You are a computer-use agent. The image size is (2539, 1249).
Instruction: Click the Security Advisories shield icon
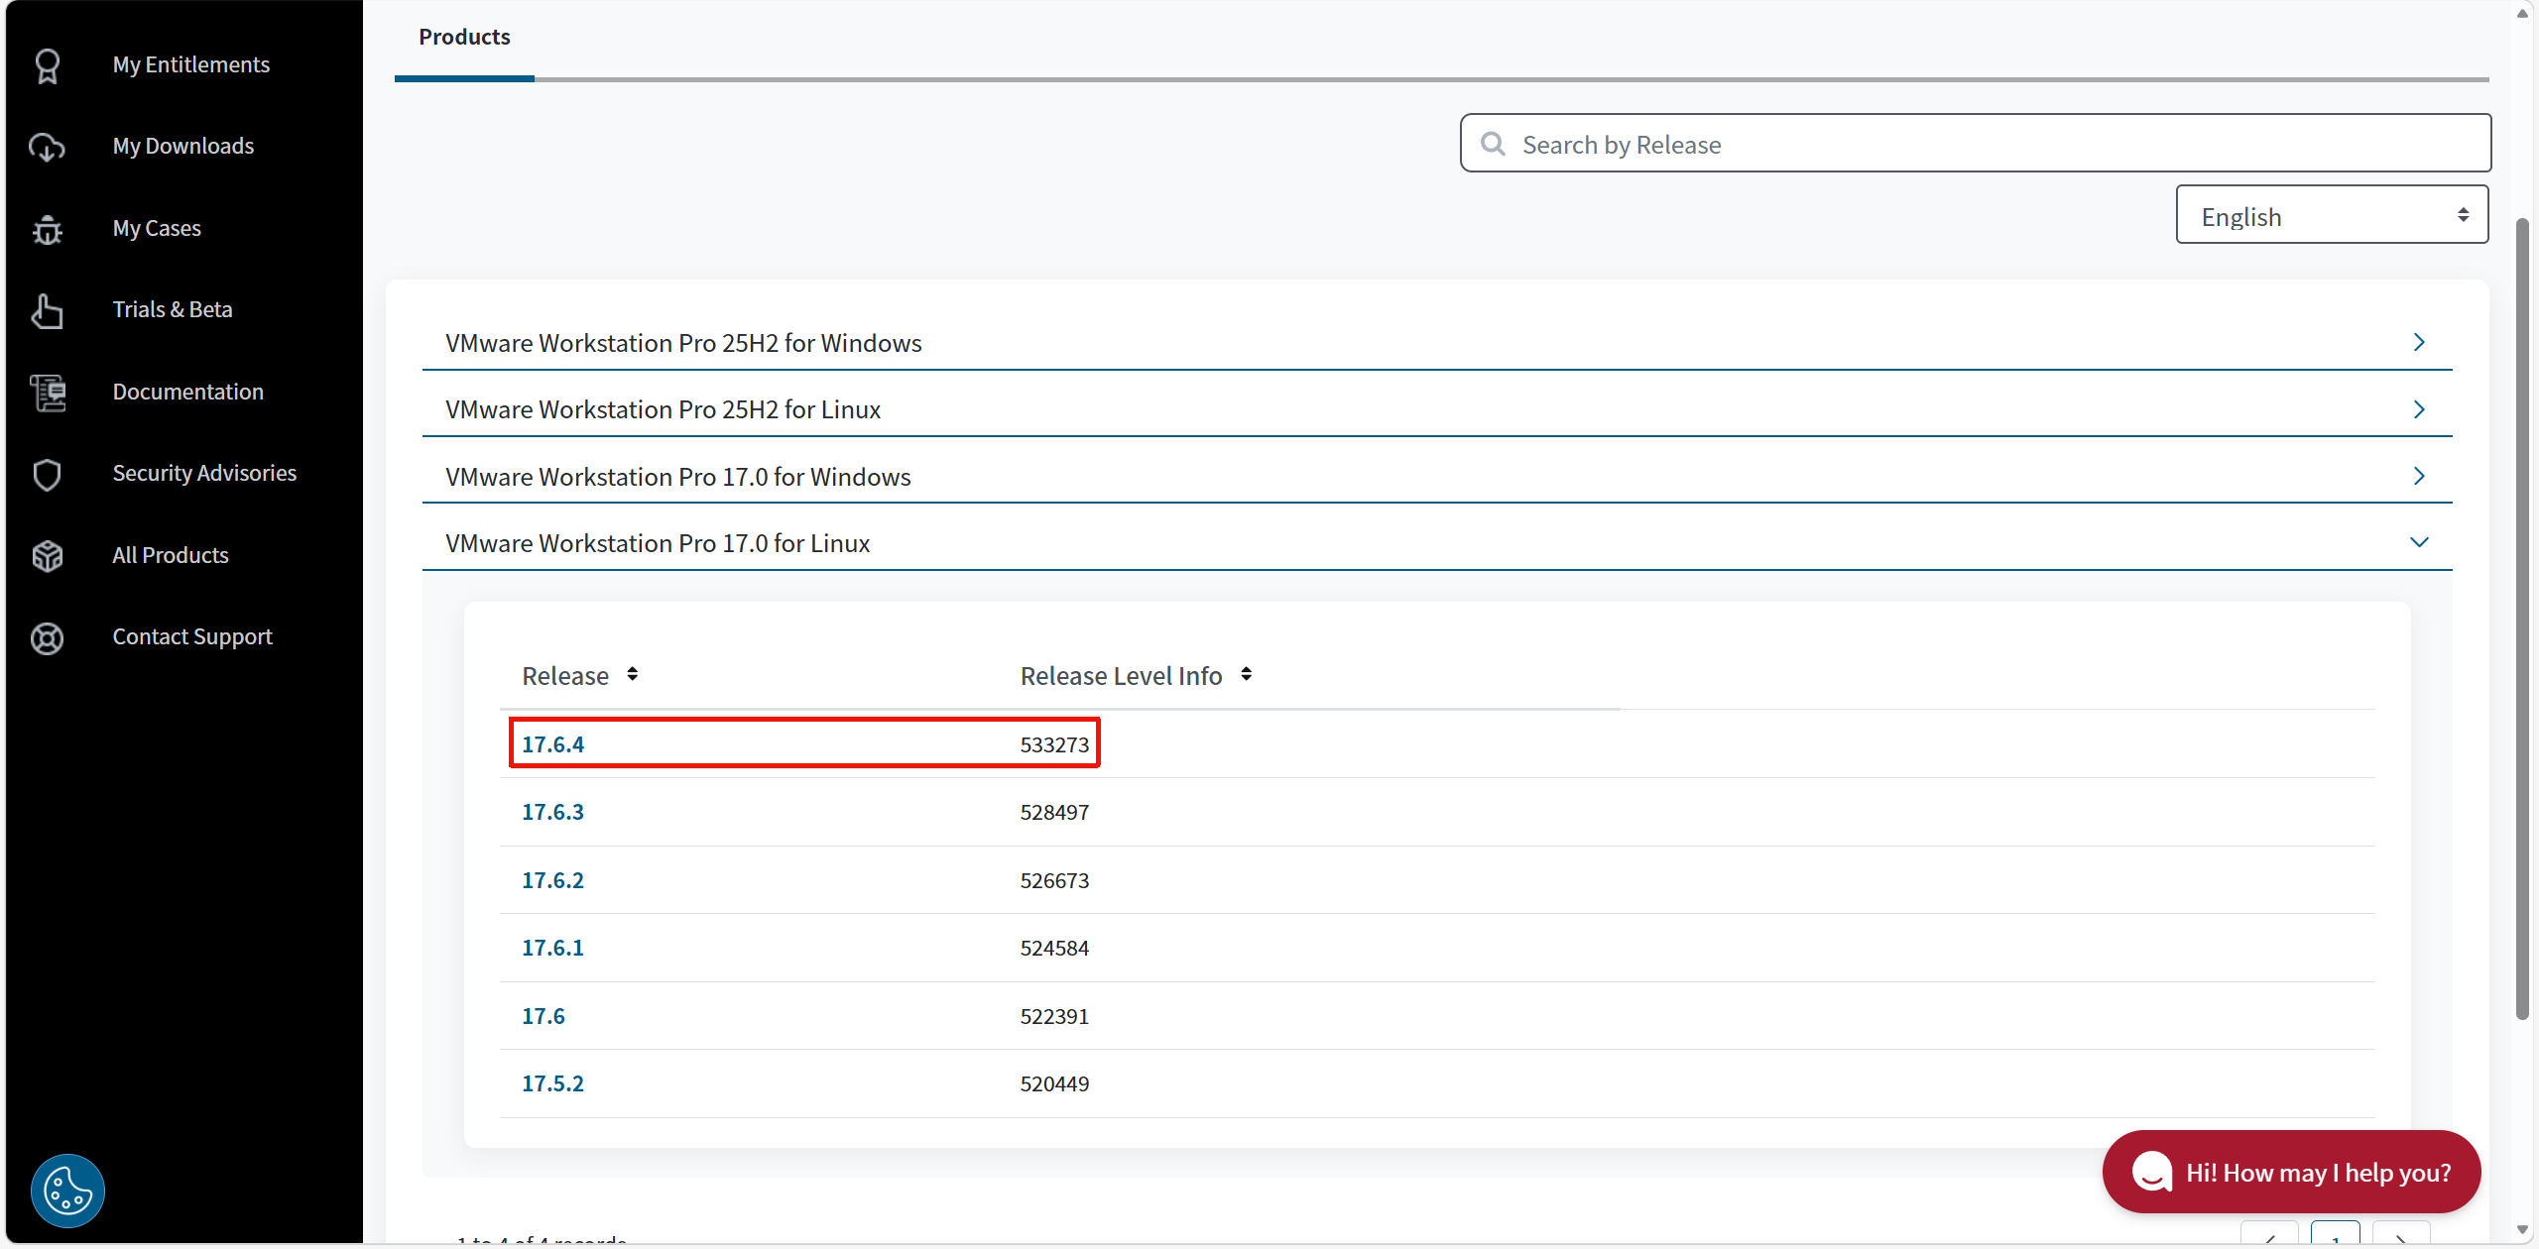[x=48, y=474]
